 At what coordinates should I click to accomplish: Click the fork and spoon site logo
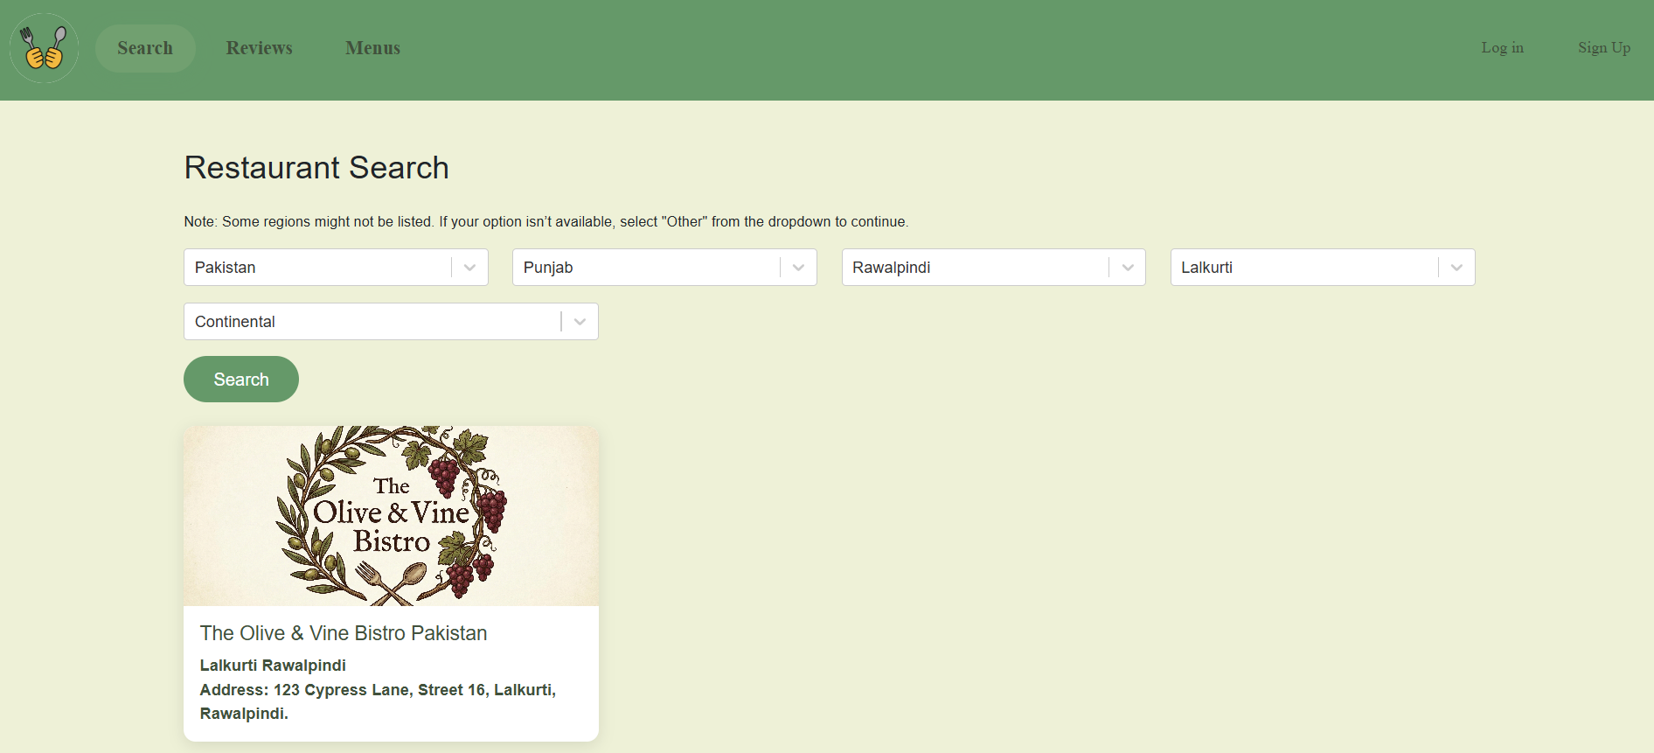point(44,48)
